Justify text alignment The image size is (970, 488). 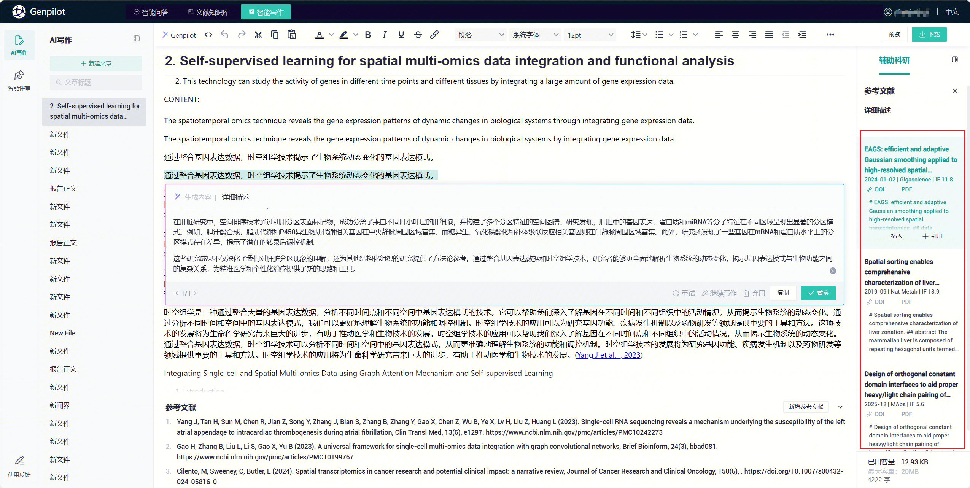(x=769, y=35)
